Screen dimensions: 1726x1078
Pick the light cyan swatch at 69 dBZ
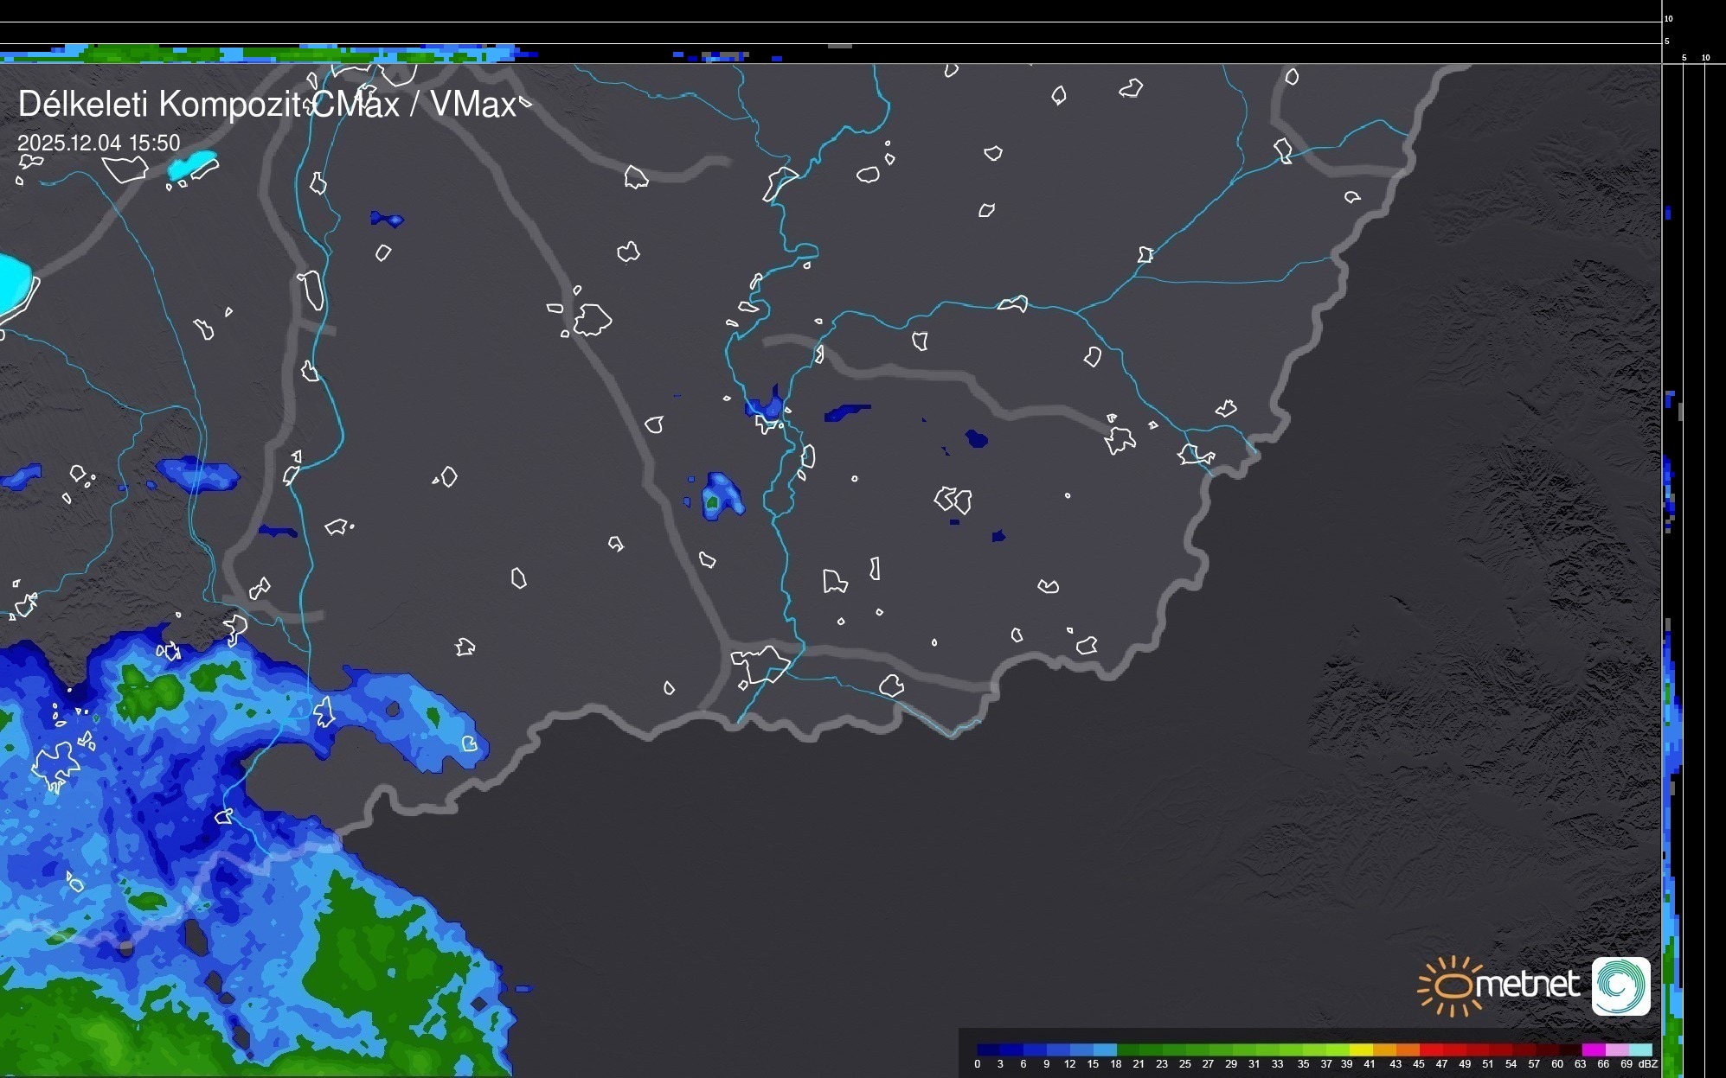point(1639,1050)
